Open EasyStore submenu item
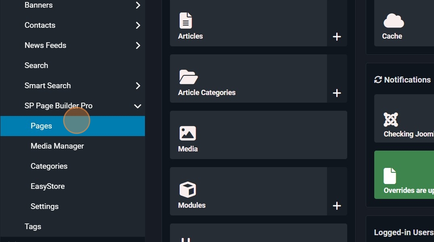 [x=48, y=186]
